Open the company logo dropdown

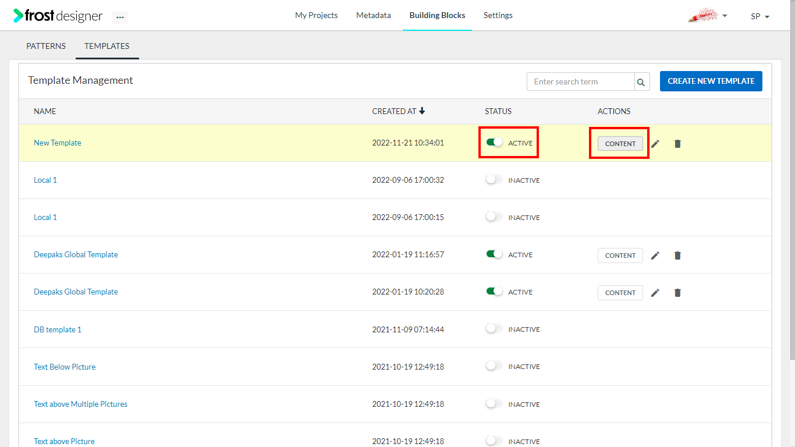point(708,16)
